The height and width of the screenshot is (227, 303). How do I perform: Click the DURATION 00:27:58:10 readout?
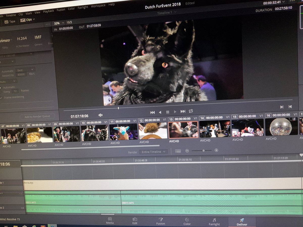(274, 9)
